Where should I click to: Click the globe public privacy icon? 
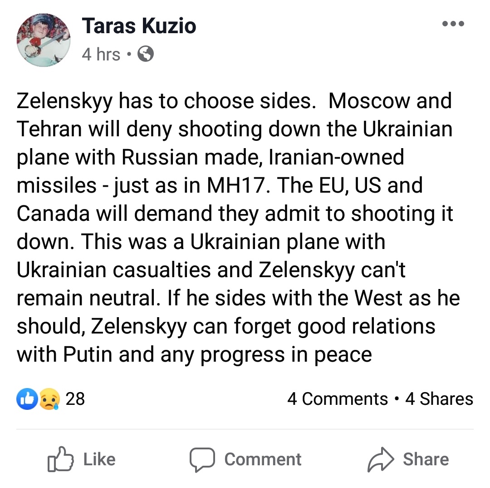point(145,55)
